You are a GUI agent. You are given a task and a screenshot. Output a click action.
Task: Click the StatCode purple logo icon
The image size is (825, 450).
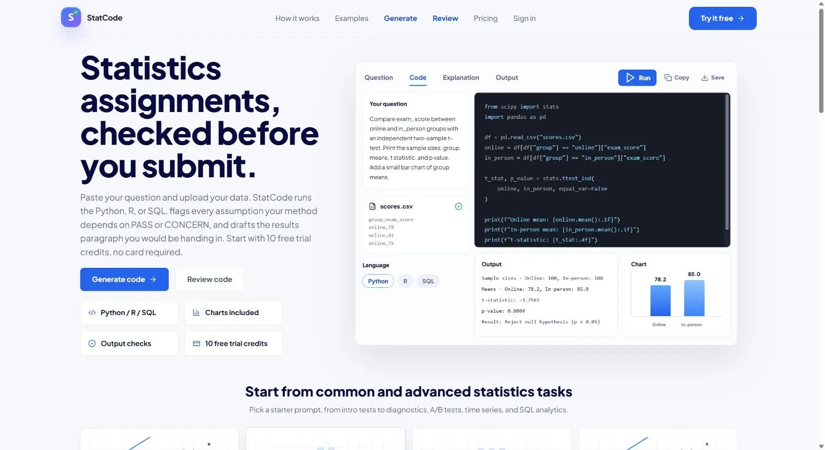tap(71, 18)
